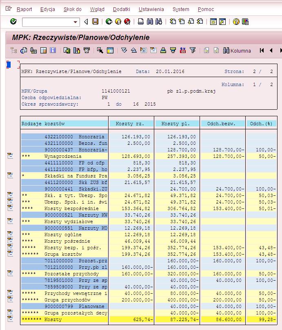Go to last page icon

(200, 22)
